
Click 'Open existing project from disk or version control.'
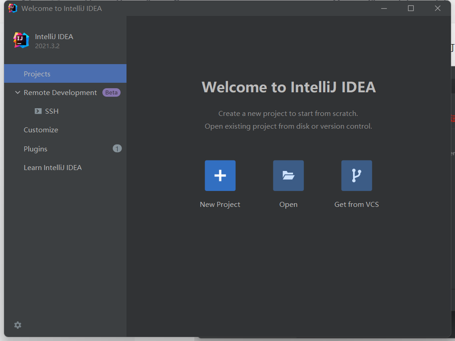pyautogui.click(x=288, y=126)
